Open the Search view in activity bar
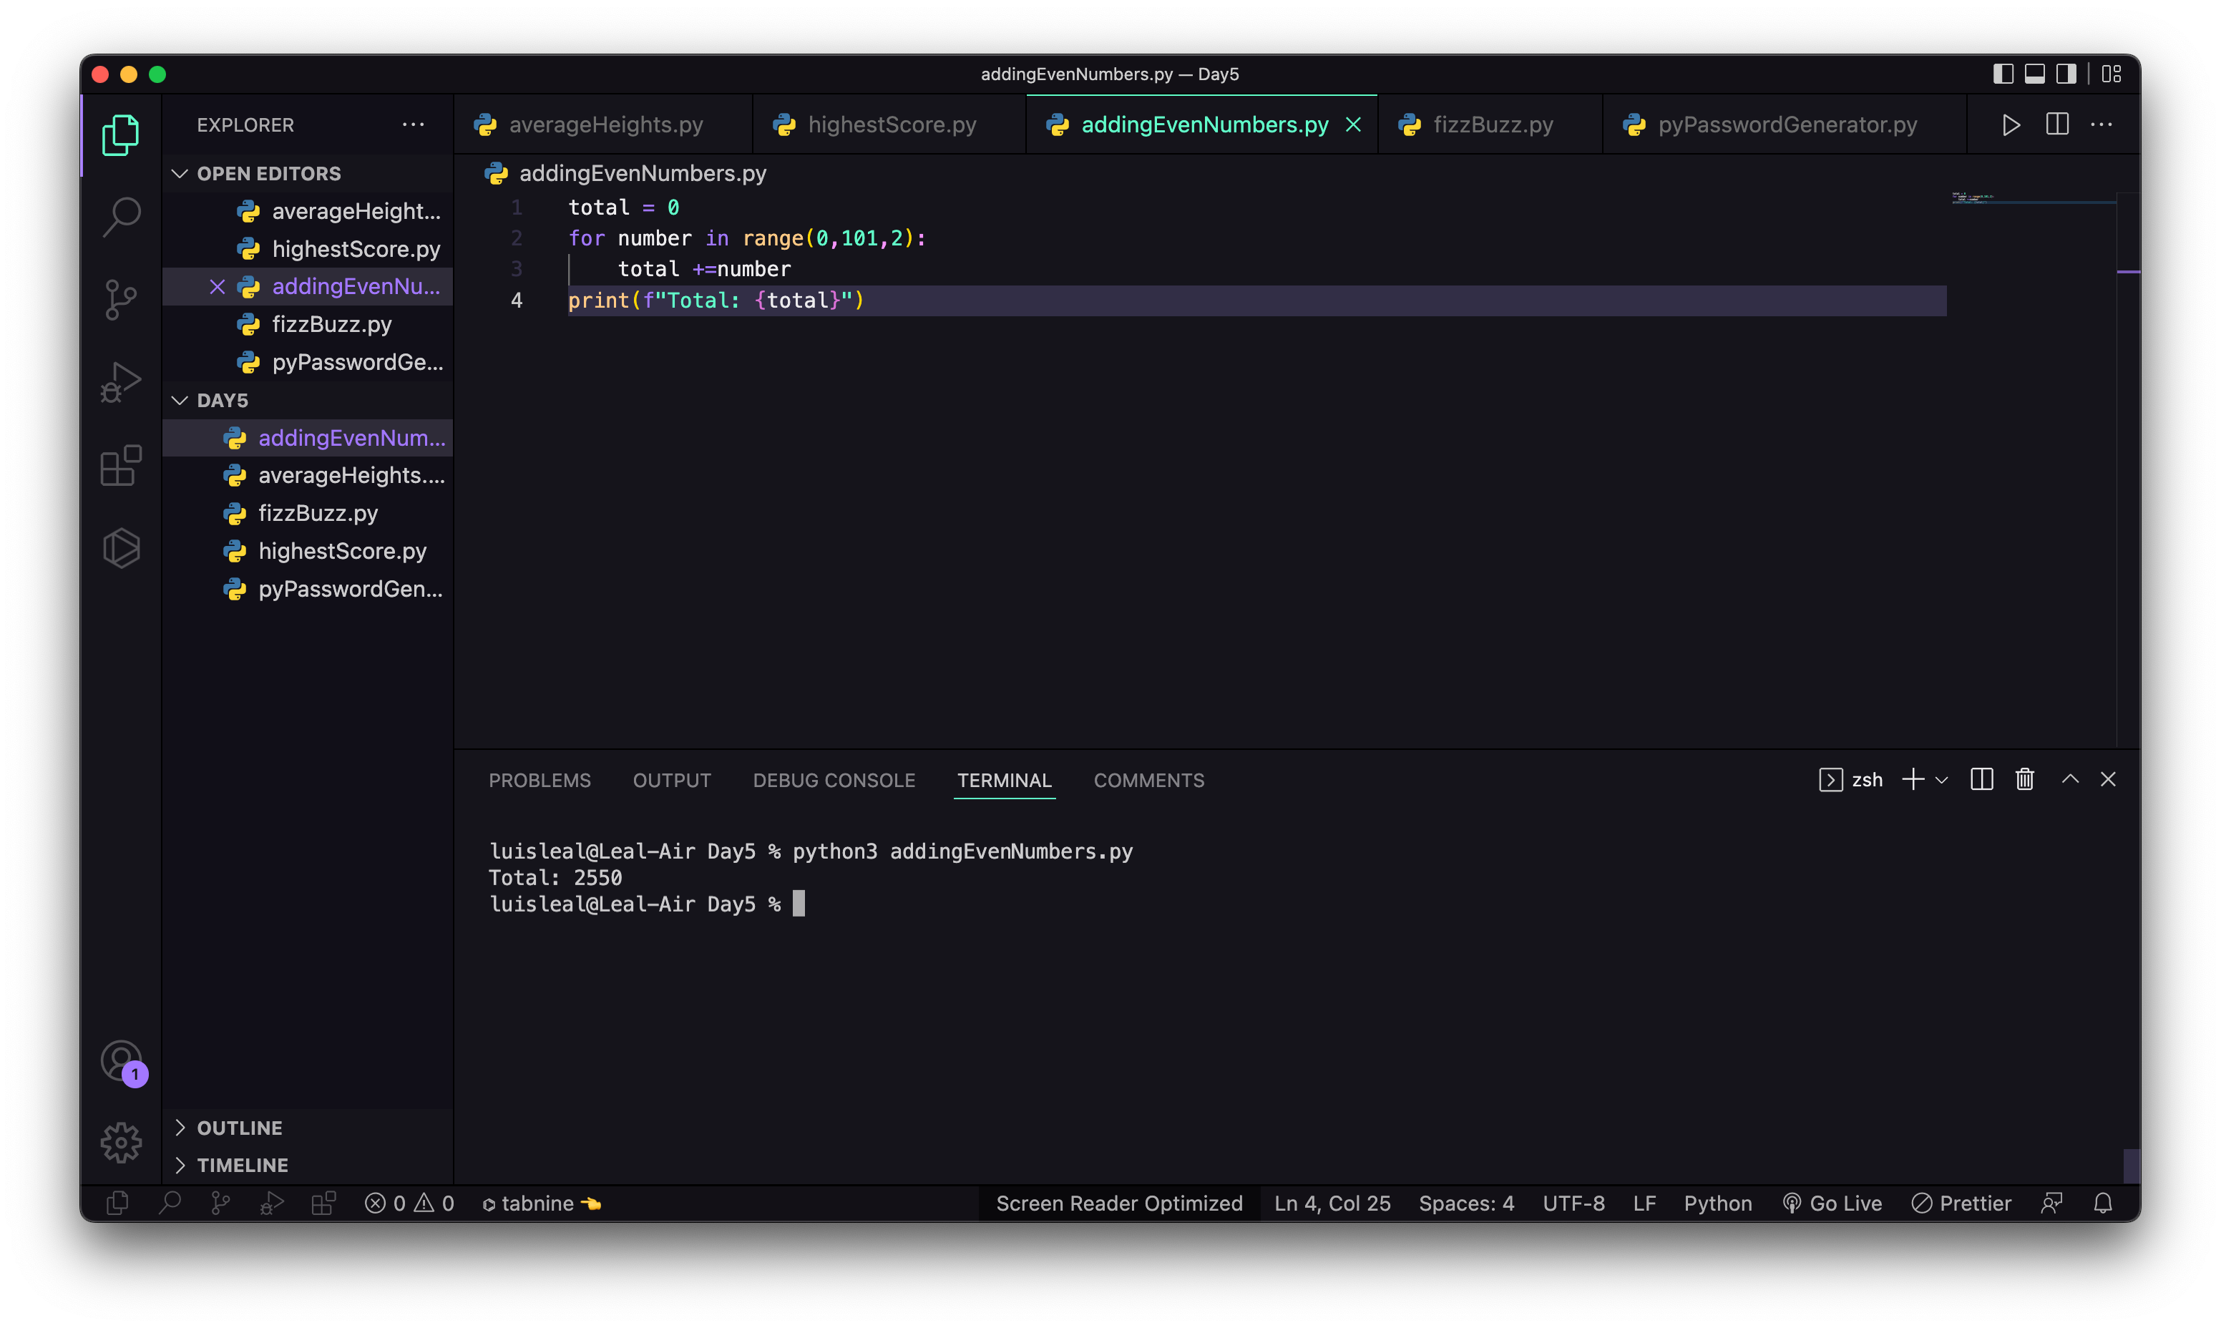 point(122,215)
